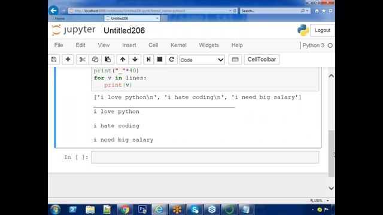Viewport: 383px width, 215px height.
Task: Switch to Google Chrome on the taskbar
Action: coord(125,210)
